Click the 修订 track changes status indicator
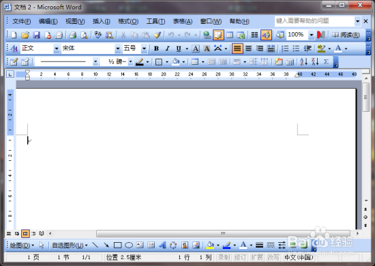 coord(240,257)
